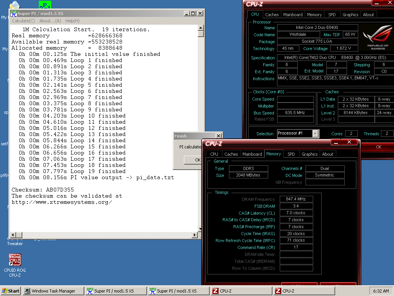This screenshot has width=394, height=296.
Task: Activate first Super PI taskbar button
Action: [116, 291]
